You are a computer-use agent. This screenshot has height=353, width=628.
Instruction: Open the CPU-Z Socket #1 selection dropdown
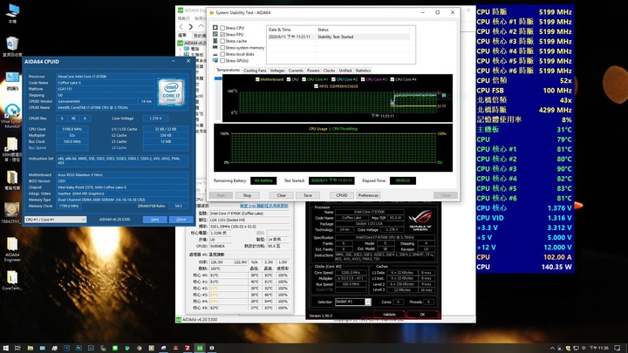pyautogui.click(x=353, y=302)
